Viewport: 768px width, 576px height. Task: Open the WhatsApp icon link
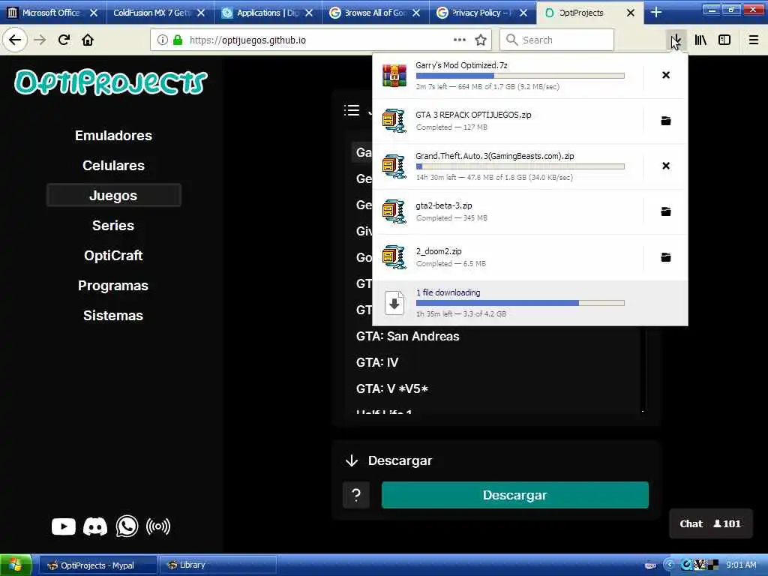pos(127,526)
